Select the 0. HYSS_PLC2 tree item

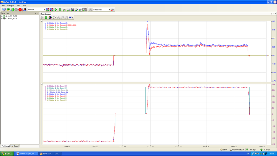[x=11, y=16]
